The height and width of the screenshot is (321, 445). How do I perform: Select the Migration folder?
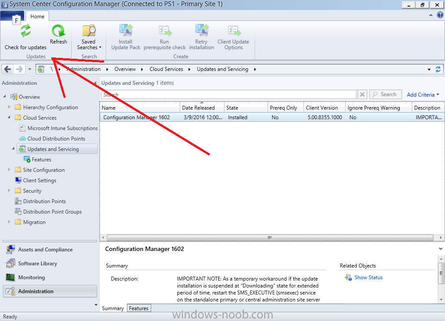[x=34, y=222]
